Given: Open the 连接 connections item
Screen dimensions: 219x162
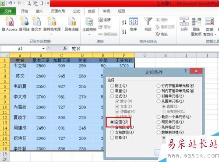Looking at the screenshot, I should pos(104,20).
